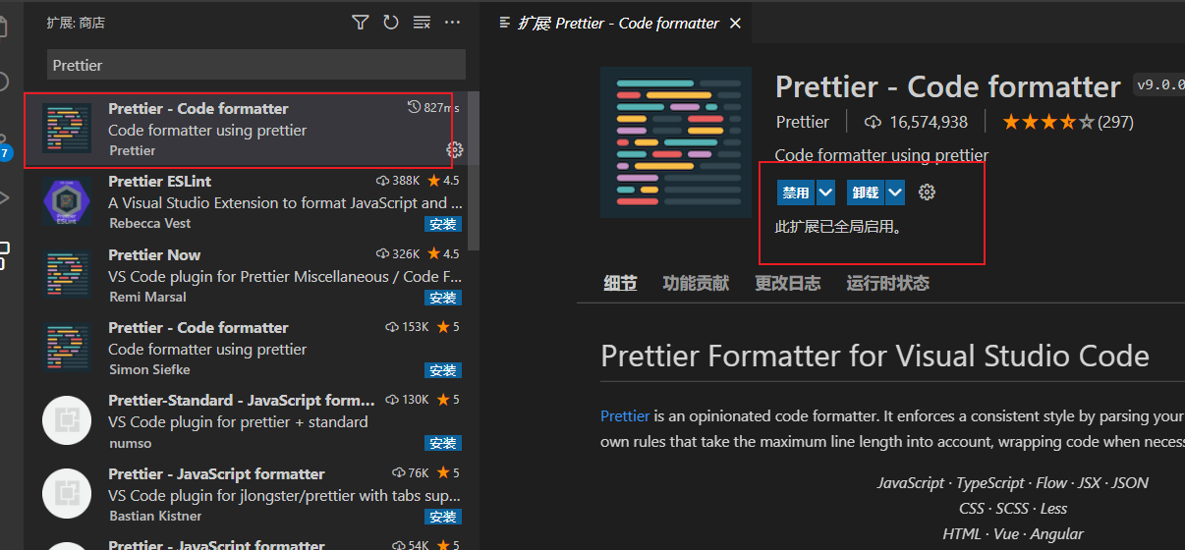Screen dimensions: 1185x550
Task: Select installed Prettier - Code formatter entry
Action: coord(246,130)
